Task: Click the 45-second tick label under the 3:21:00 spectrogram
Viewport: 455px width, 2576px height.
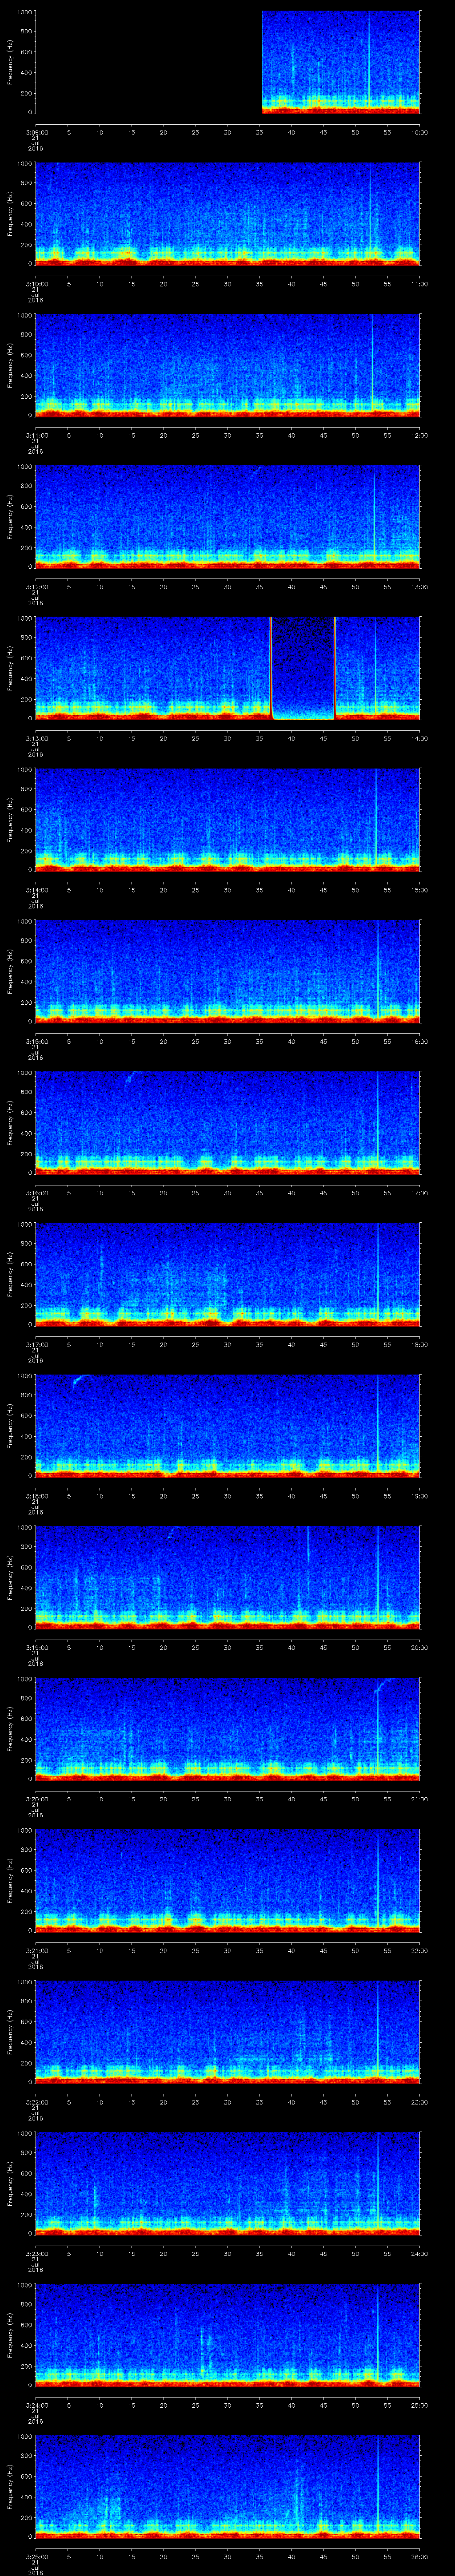Action: click(x=323, y=1950)
